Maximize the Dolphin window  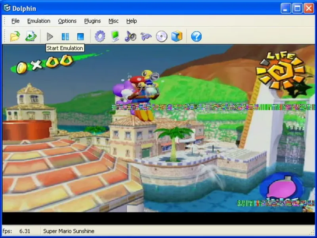point(298,8)
